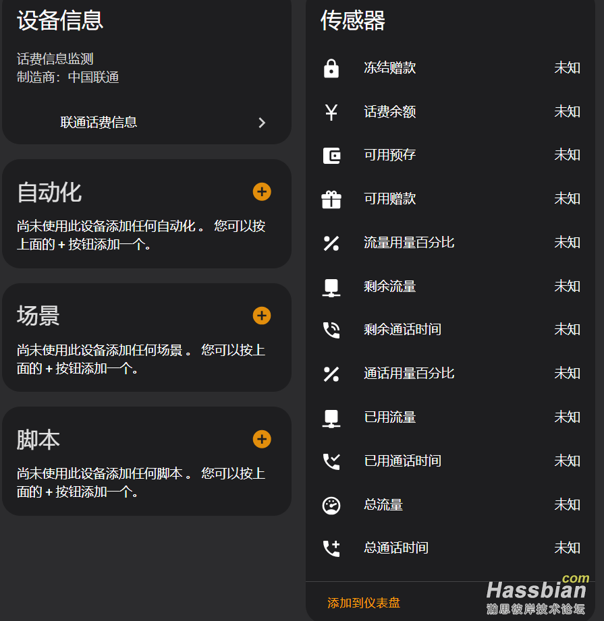The height and width of the screenshot is (621, 604).
Task: Add a new script with the 脚本 plus button
Action: pos(262,439)
